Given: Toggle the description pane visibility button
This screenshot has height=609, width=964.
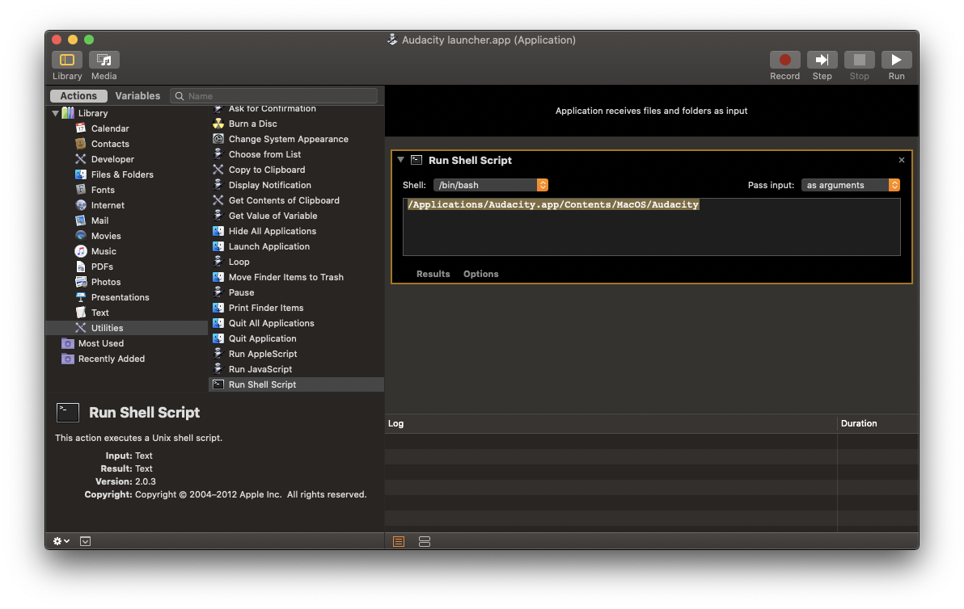Looking at the screenshot, I should [86, 541].
